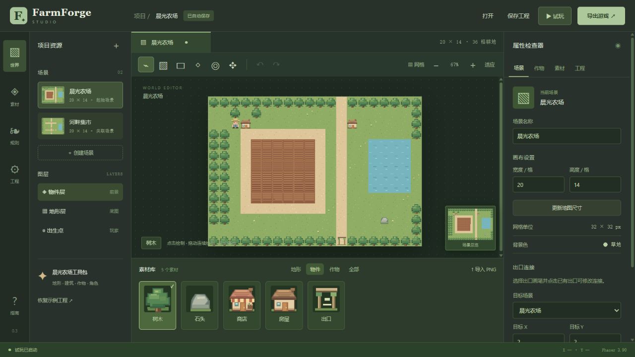The height and width of the screenshot is (357, 635).
Task: Select the rectangle draw tool
Action: click(181, 65)
